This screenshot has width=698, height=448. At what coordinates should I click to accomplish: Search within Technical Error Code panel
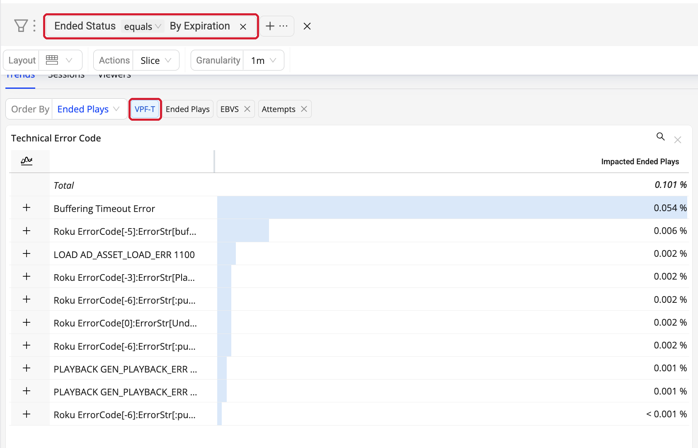(x=661, y=136)
